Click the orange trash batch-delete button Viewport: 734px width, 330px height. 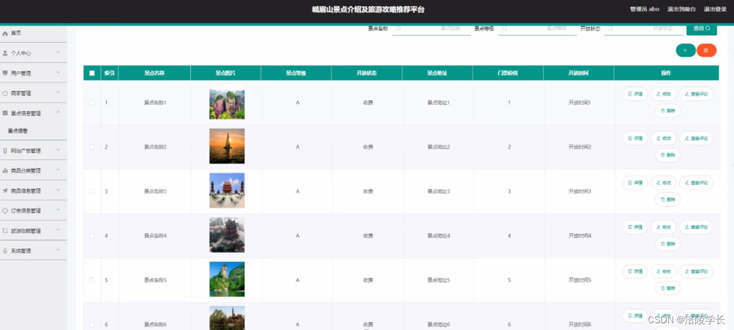[x=706, y=50]
